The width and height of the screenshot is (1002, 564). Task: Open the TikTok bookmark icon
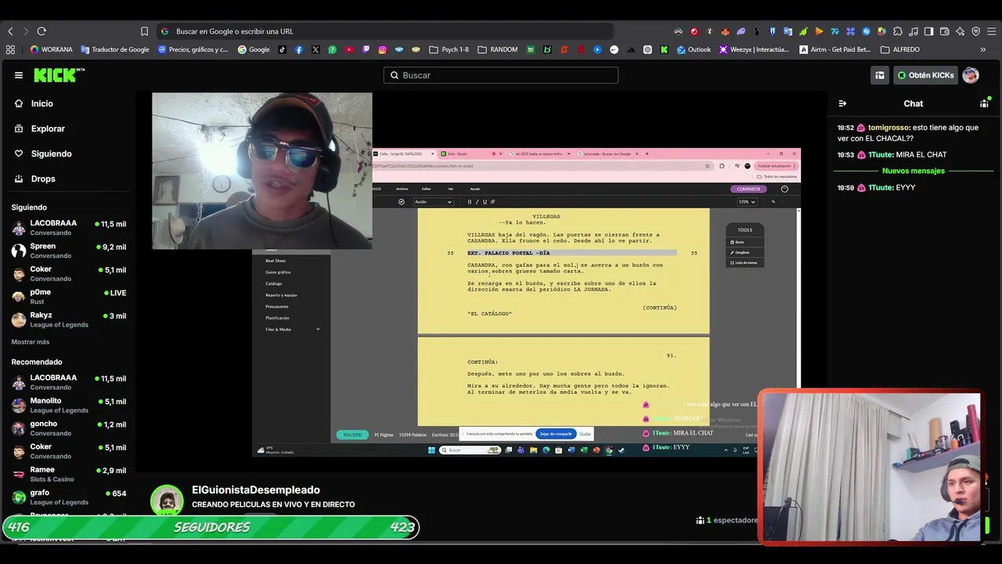coord(282,49)
